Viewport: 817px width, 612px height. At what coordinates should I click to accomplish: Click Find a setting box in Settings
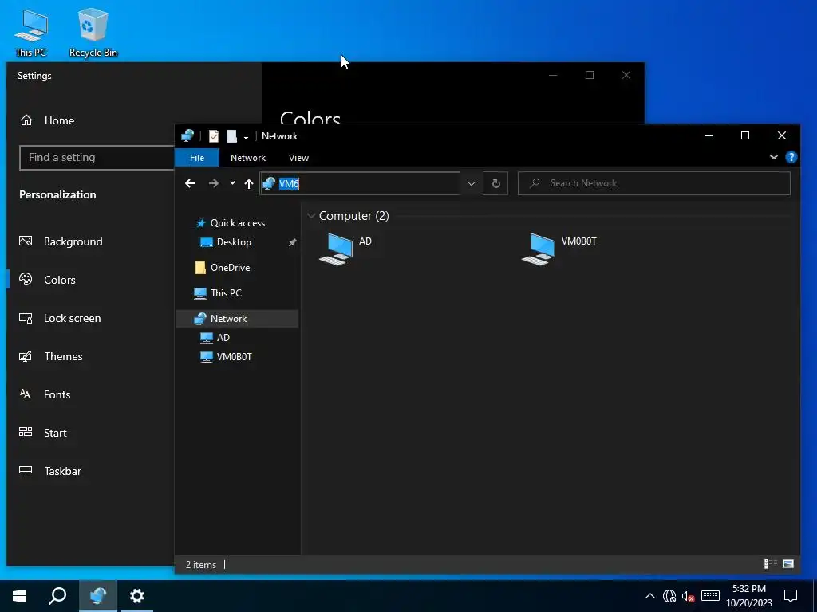[97, 158]
